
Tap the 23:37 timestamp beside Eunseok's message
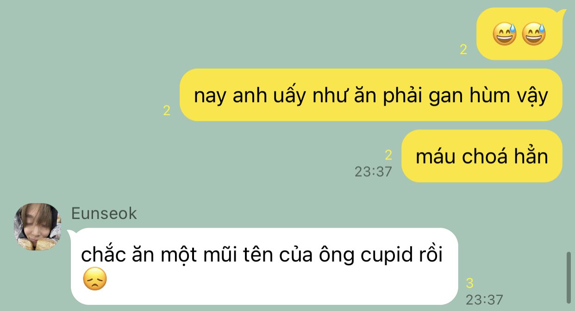[x=484, y=299]
